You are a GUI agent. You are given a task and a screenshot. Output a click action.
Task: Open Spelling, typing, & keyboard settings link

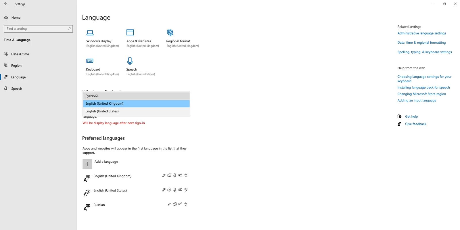click(425, 52)
